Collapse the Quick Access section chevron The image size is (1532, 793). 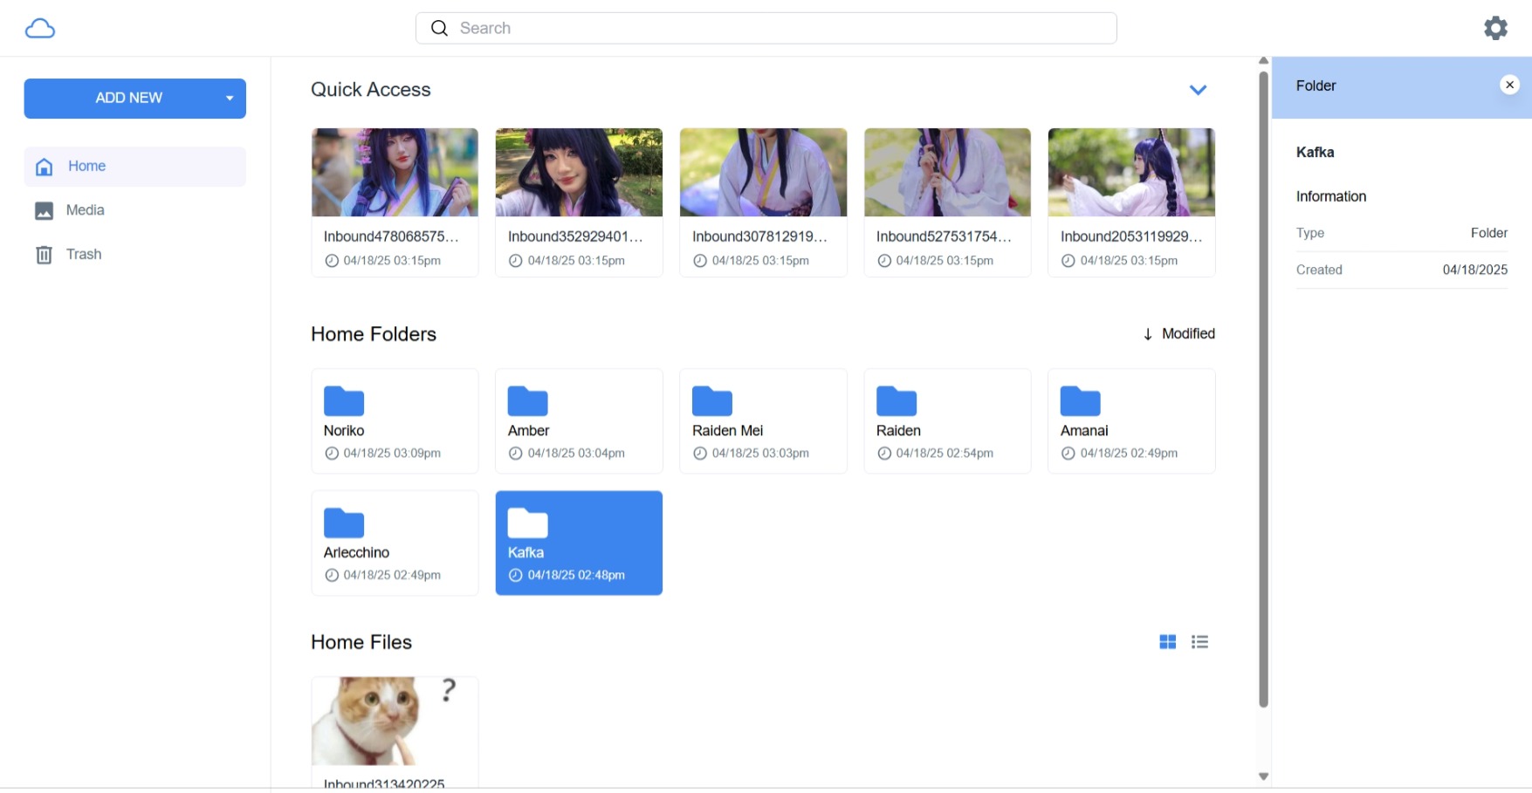1198,90
